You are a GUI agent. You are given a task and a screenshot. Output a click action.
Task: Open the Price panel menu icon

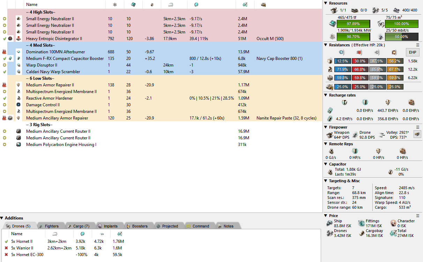click(x=418, y=216)
